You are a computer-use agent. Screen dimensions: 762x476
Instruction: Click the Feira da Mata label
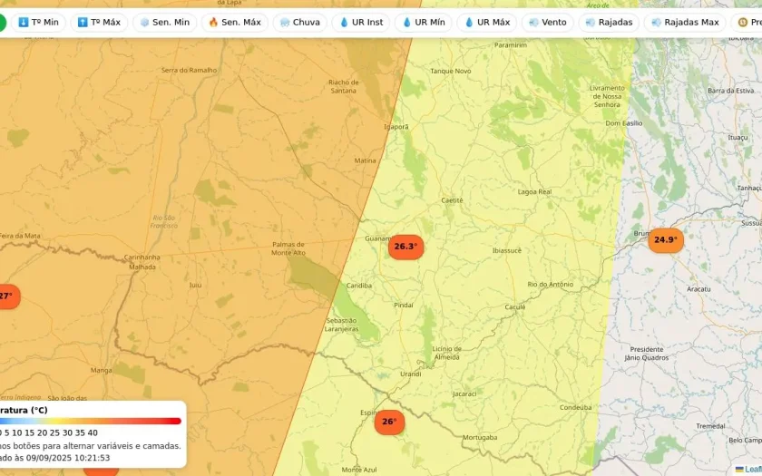[20, 236]
